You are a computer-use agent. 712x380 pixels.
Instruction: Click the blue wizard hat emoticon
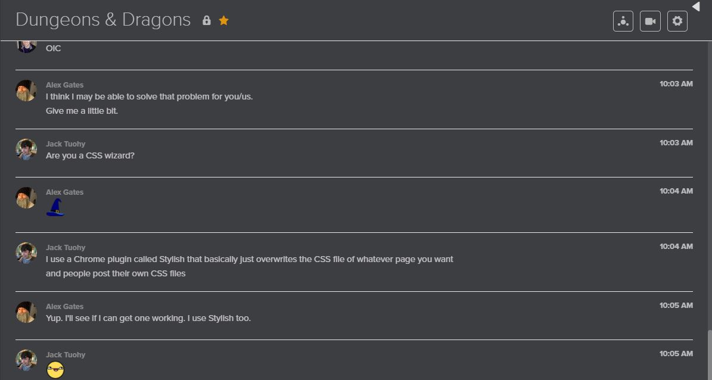pyautogui.click(x=55, y=207)
